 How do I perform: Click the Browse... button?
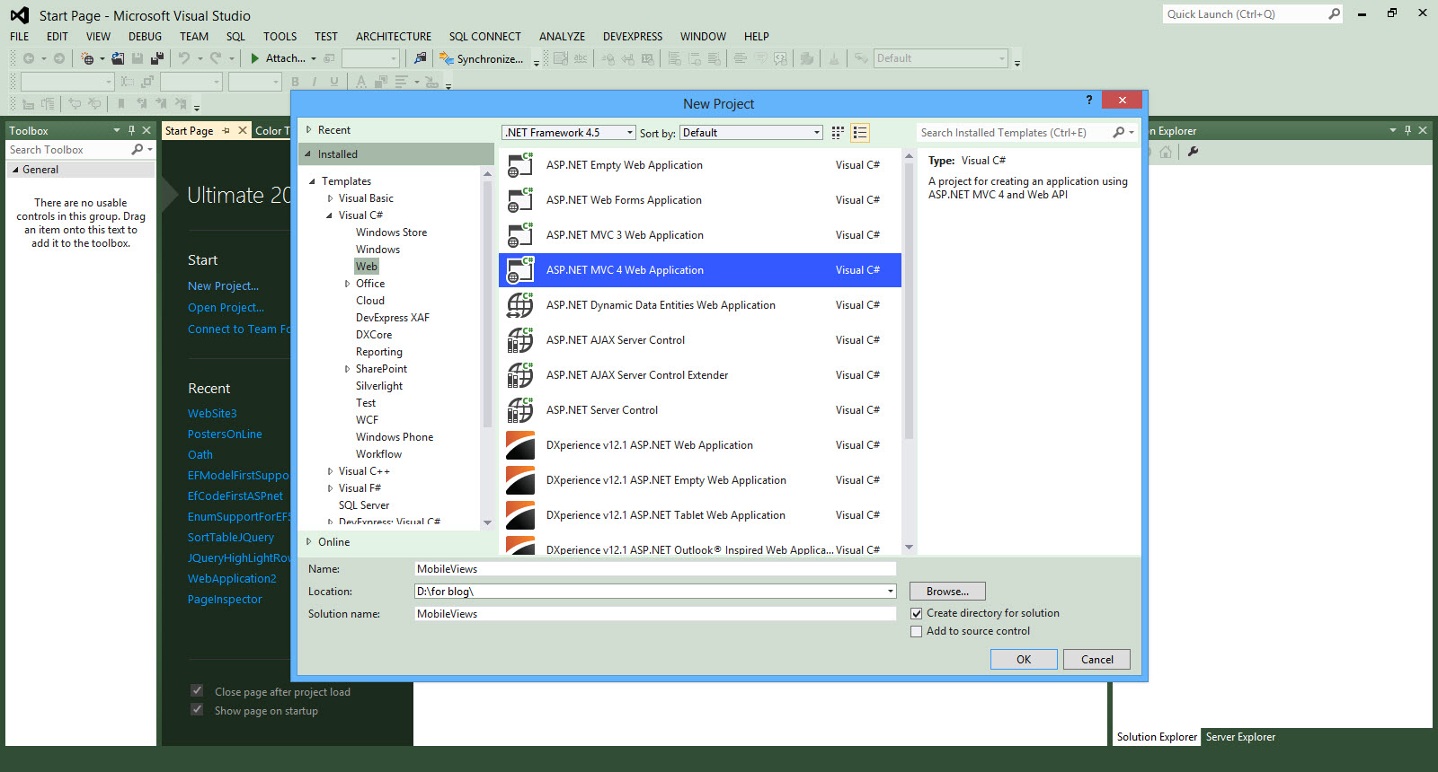click(x=947, y=592)
